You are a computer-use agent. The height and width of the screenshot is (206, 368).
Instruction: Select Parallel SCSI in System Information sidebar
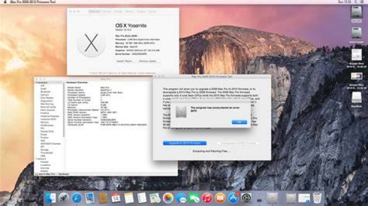[47, 132]
